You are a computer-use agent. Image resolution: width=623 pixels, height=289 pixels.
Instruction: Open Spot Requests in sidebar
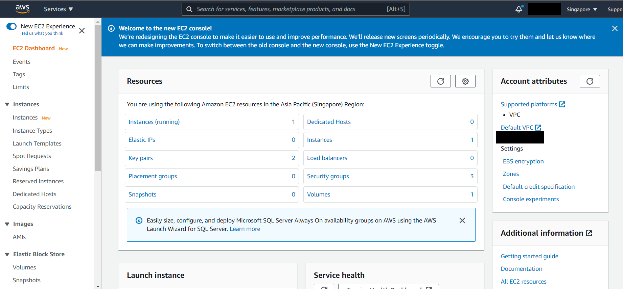32,156
